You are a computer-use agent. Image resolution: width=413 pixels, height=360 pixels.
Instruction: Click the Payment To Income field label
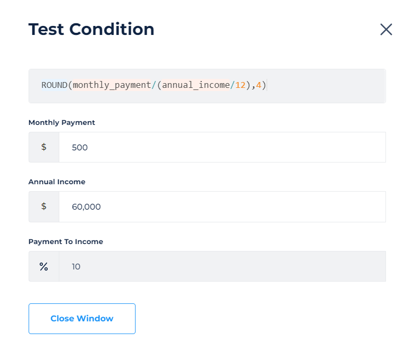(x=66, y=241)
